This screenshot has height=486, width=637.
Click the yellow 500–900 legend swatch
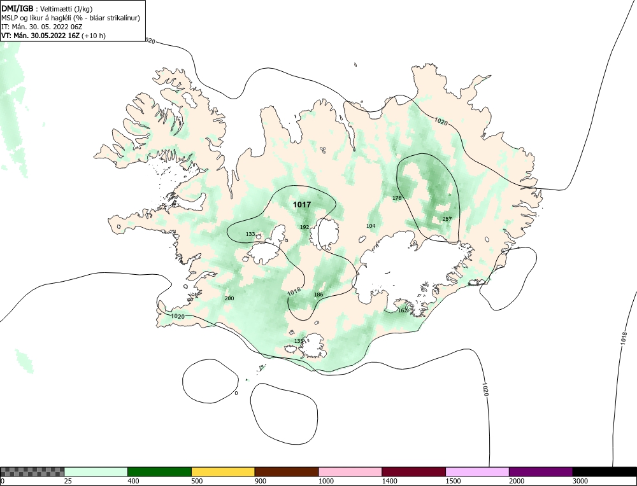[x=223, y=471]
